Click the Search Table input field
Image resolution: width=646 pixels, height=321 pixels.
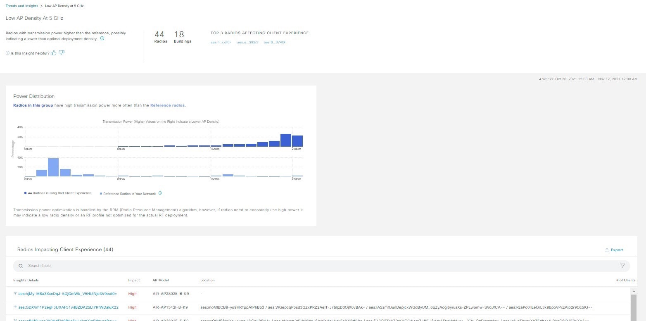(x=321, y=266)
